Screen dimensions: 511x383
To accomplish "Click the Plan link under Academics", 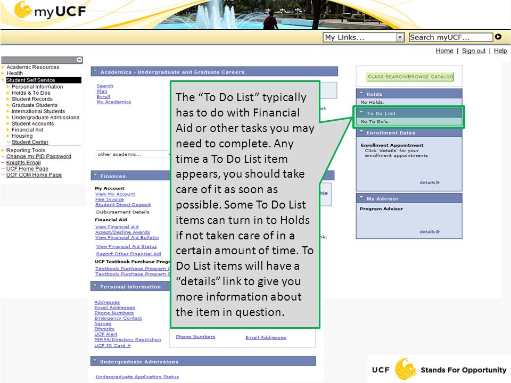I will pos(102,91).
